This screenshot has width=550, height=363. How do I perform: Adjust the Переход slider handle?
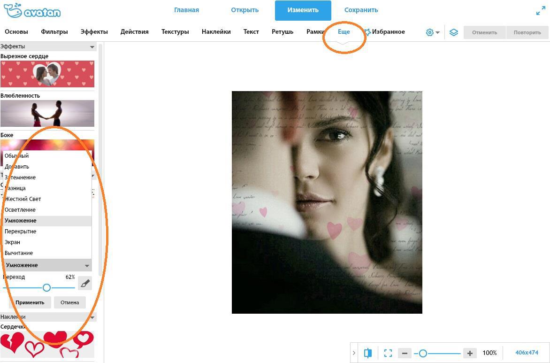(46, 287)
